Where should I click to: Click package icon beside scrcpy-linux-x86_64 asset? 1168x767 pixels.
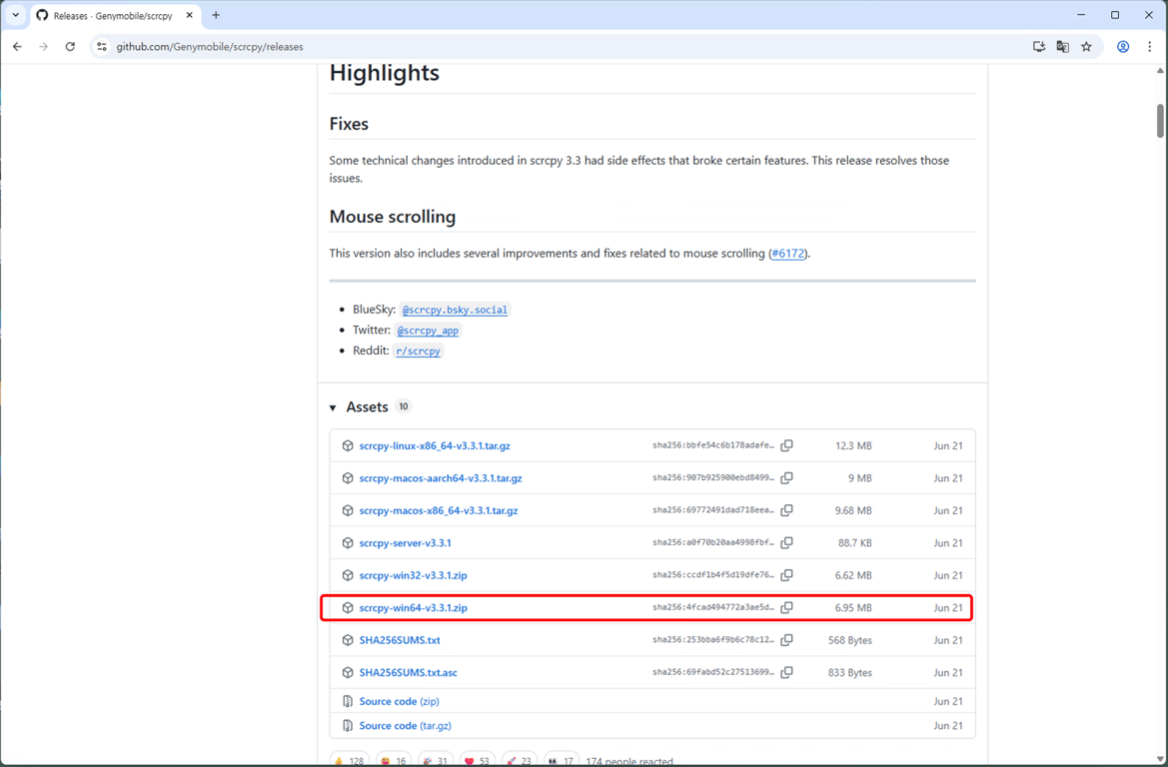pyautogui.click(x=347, y=445)
